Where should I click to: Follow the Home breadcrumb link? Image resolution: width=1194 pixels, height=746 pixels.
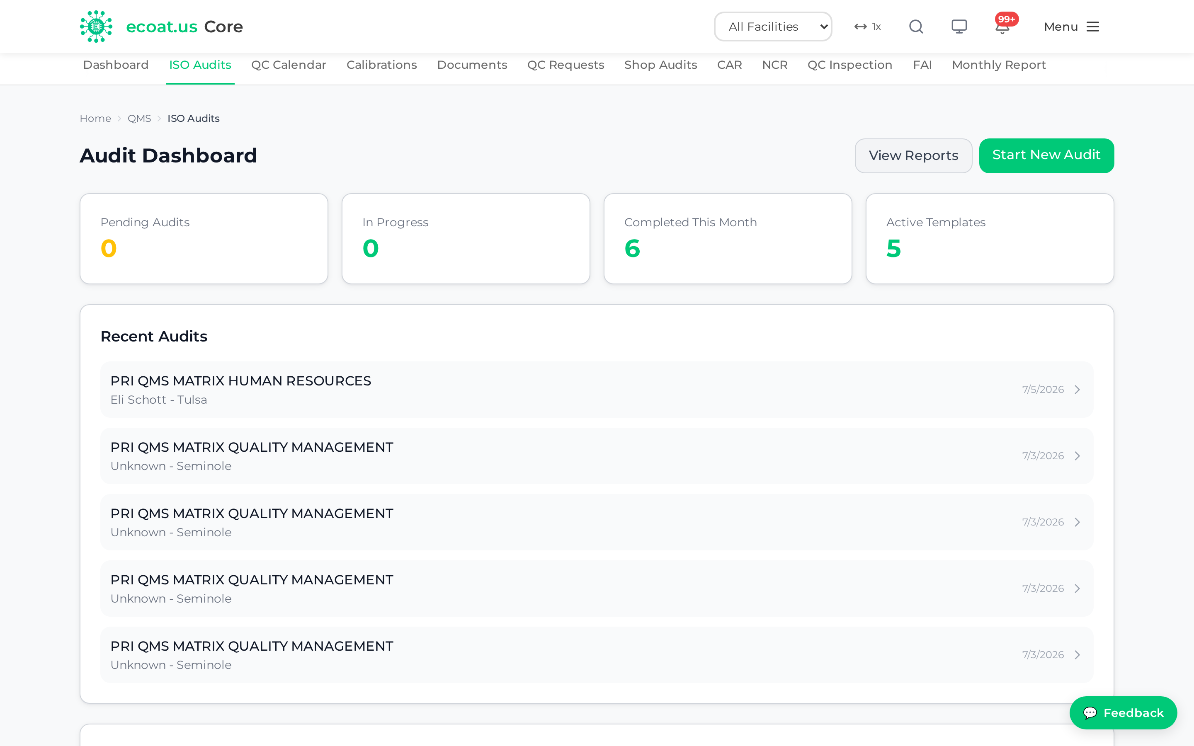point(95,119)
